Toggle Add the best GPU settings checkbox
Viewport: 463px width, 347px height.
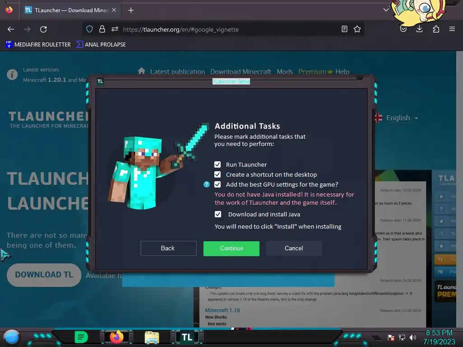217,184
